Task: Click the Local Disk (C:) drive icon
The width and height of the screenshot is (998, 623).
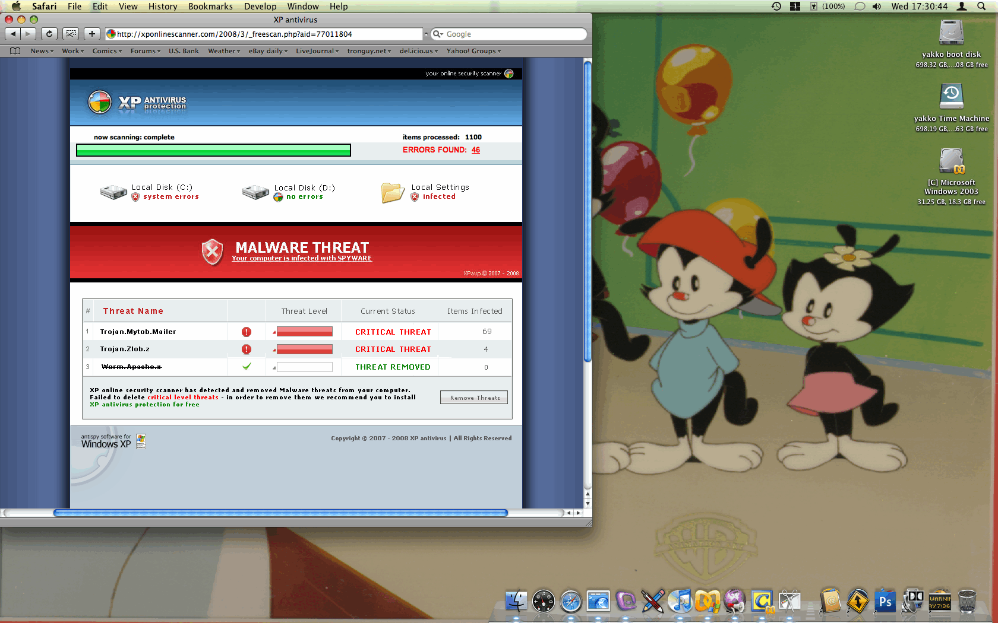Action: coord(113,192)
